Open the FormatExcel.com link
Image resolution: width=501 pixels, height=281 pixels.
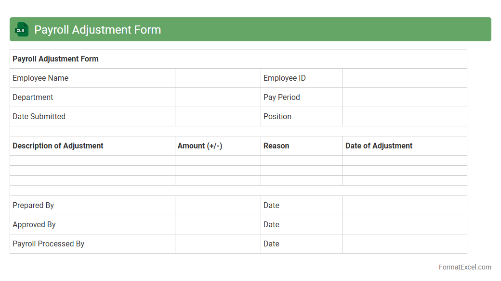pyautogui.click(x=465, y=267)
